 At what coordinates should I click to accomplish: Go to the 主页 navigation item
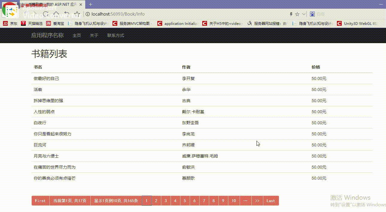77,35
